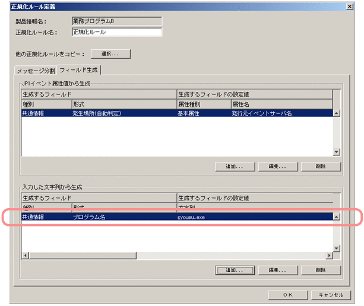
Task: Click right arrow of the horizontal scrollbar
Action: (329, 256)
